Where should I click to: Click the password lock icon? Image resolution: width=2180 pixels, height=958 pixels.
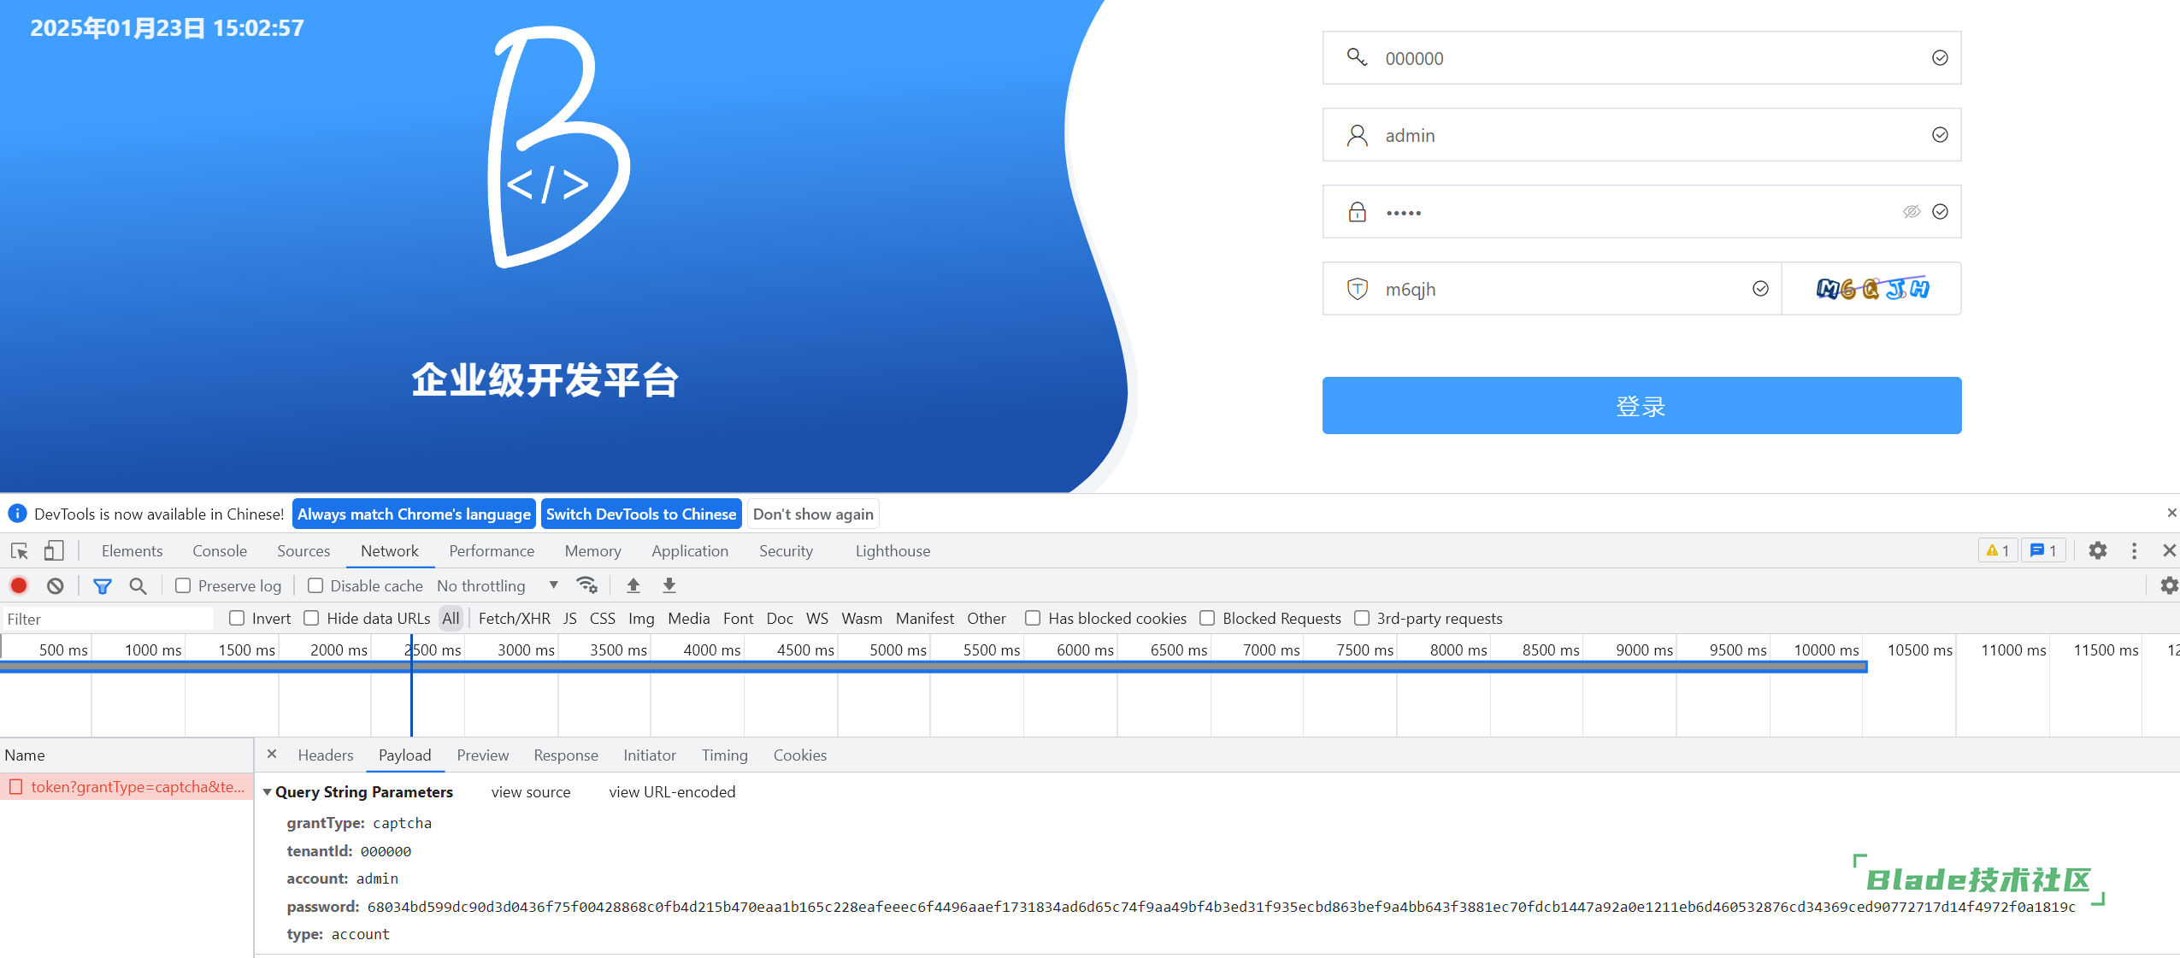[x=1357, y=212]
